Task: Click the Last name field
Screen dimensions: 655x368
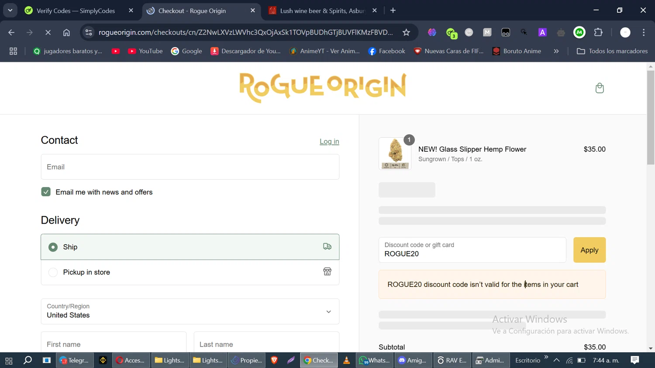Action: [x=266, y=342]
